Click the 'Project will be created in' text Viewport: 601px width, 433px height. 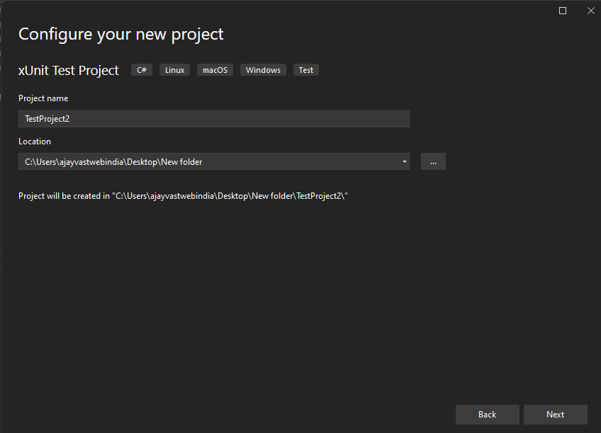64,196
